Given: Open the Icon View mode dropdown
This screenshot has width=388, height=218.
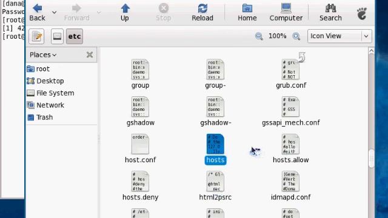Looking at the screenshot, I should coord(339,36).
